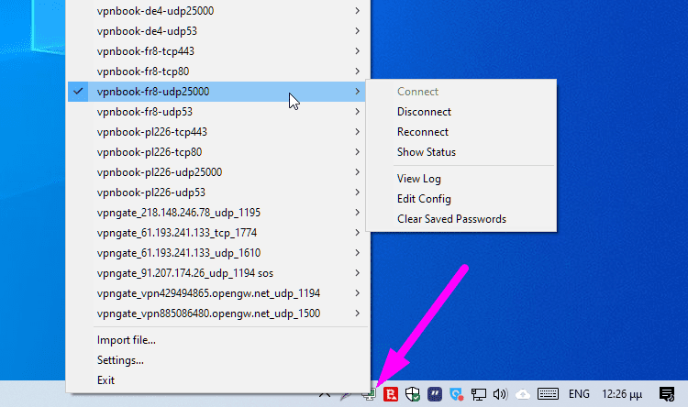
Task: Open the Action Center notifications icon
Action: tap(667, 394)
